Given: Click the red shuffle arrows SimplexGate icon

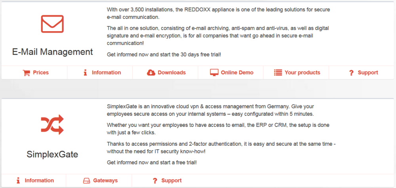Looking at the screenshot, I should [x=52, y=124].
